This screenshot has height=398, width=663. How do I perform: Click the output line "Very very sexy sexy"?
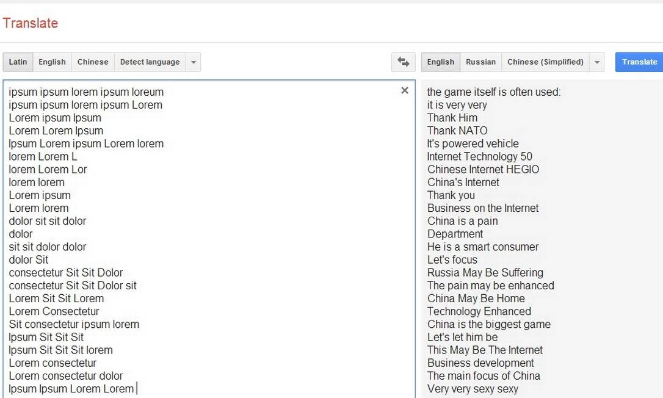click(473, 389)
